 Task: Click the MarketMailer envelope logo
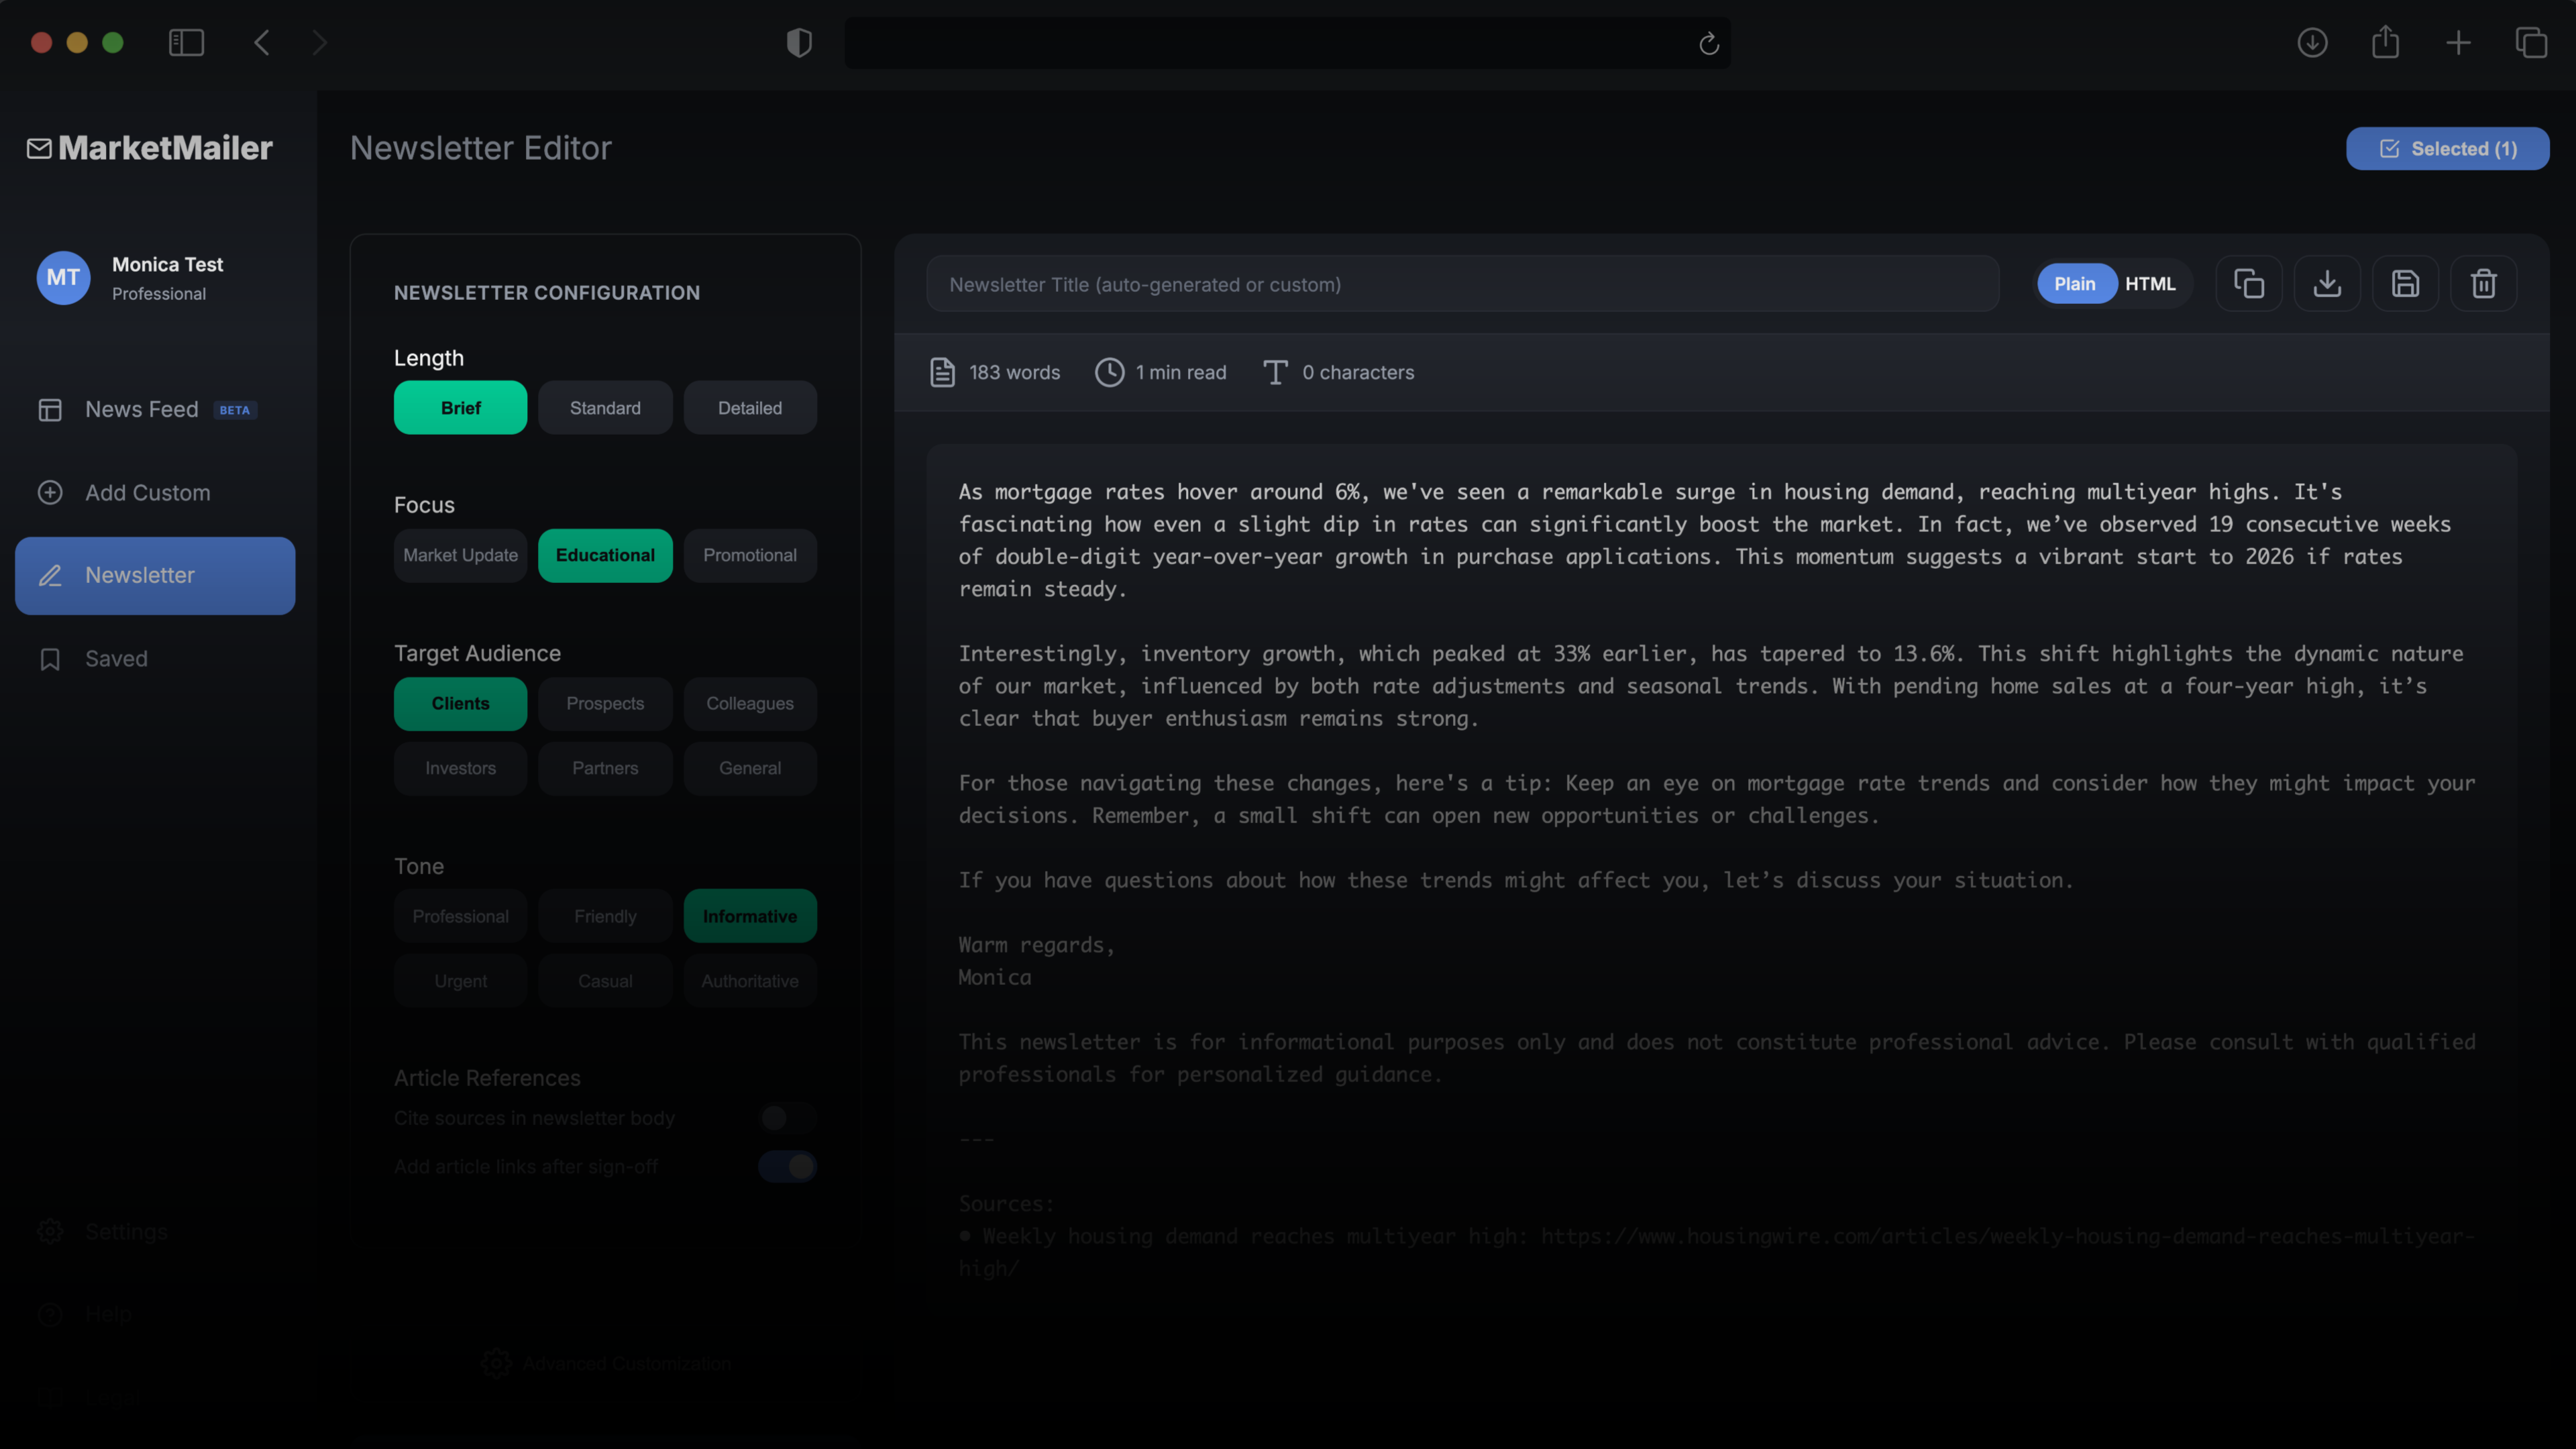[x=39, y=148]
